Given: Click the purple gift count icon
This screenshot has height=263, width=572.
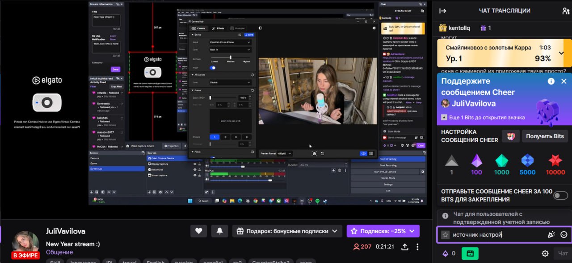Looking at the screenshot, I should click(483, 28).
